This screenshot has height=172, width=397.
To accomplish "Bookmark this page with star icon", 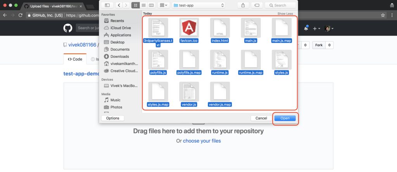I will click(383, 15).
